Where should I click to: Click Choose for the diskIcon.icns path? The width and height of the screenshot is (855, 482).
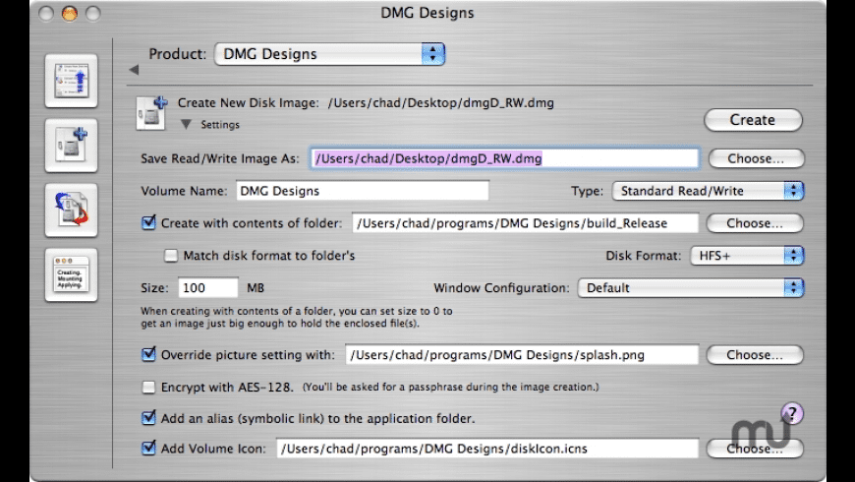click(x=755, y=449)
